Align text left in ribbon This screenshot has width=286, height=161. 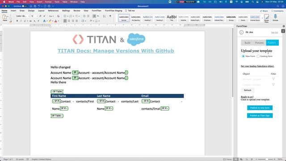pyautogui.click(x=65, y=21)
